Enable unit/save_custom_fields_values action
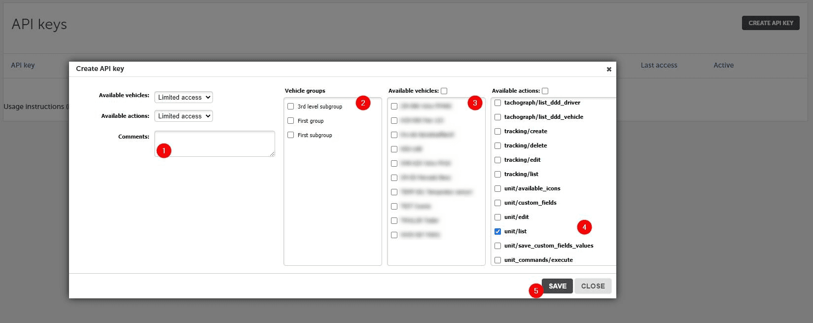This screenshot has width=813, height=323. pos(498,246)
